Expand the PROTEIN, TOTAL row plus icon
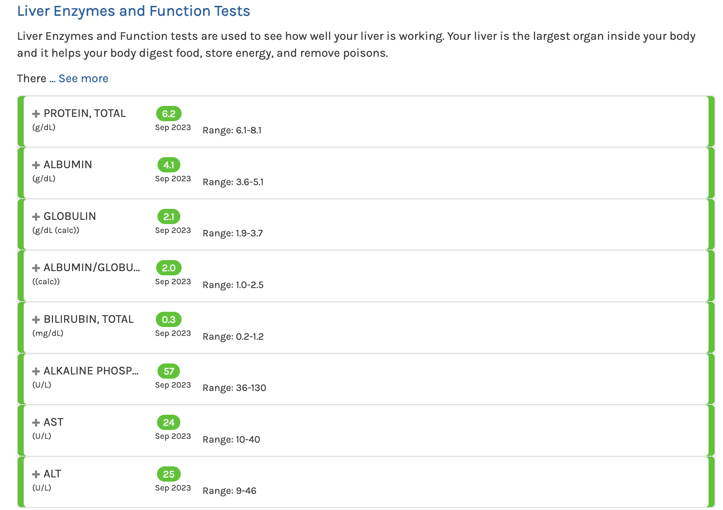This screenshot has width=723, height=510. point(36,114)
